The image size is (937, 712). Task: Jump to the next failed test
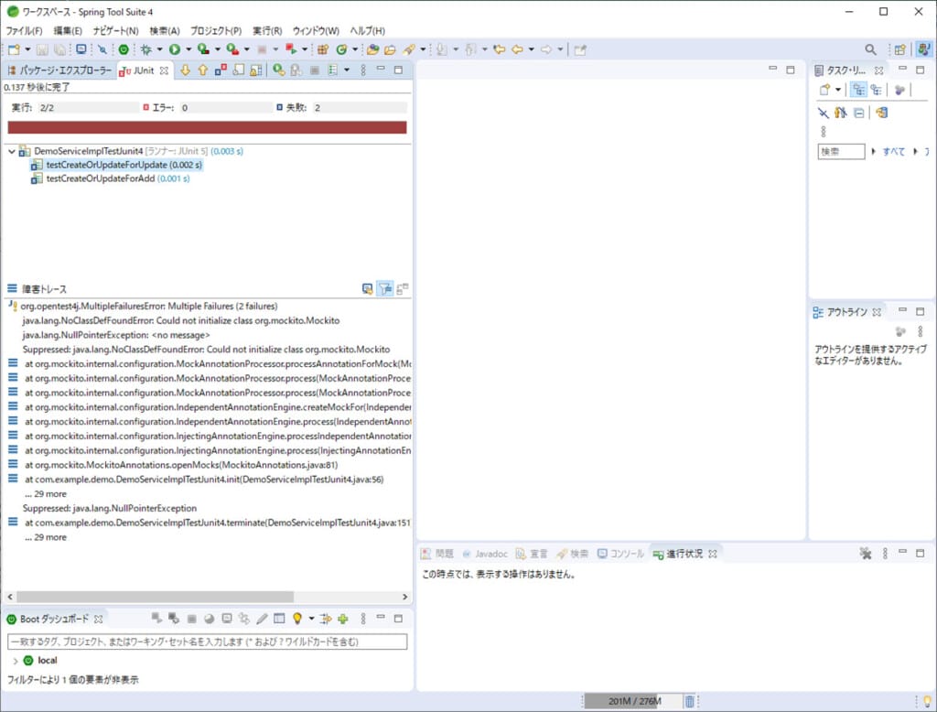[x=185, y=70]
